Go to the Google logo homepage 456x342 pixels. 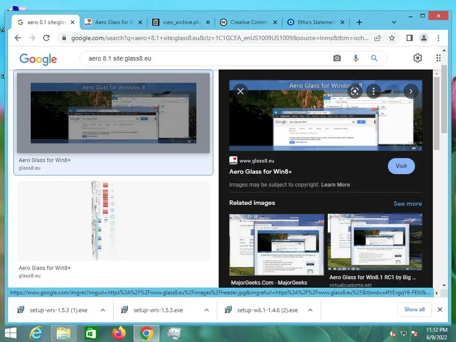38,59
